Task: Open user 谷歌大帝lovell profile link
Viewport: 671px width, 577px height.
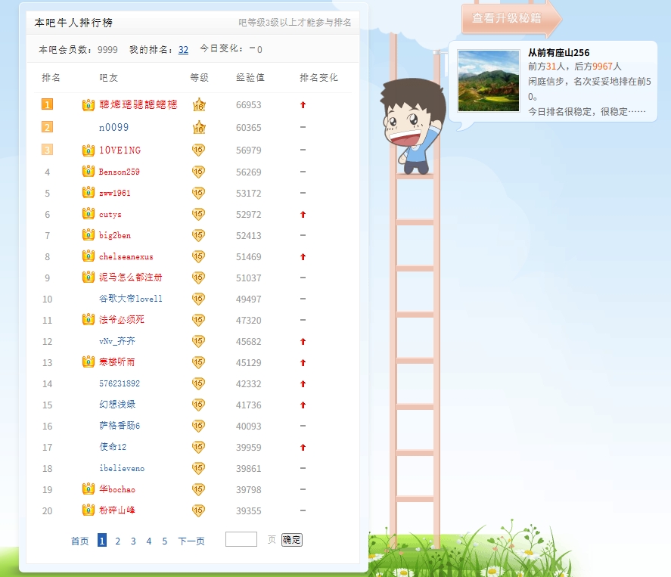Action: coord(130,299)
